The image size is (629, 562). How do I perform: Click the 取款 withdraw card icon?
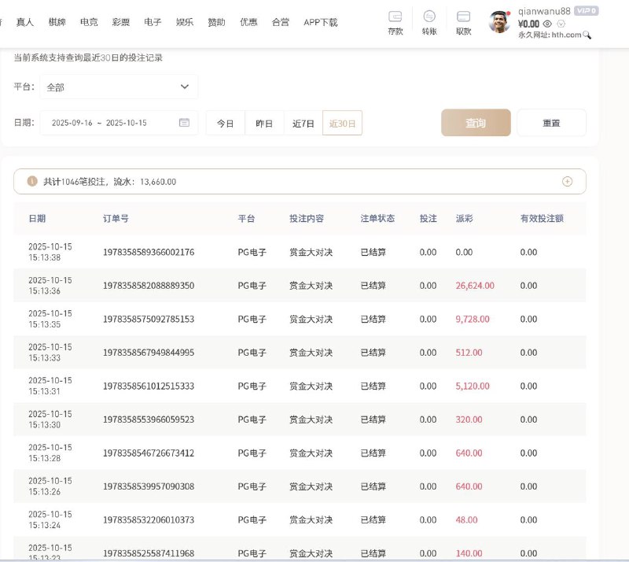click(x=464, y=17)
